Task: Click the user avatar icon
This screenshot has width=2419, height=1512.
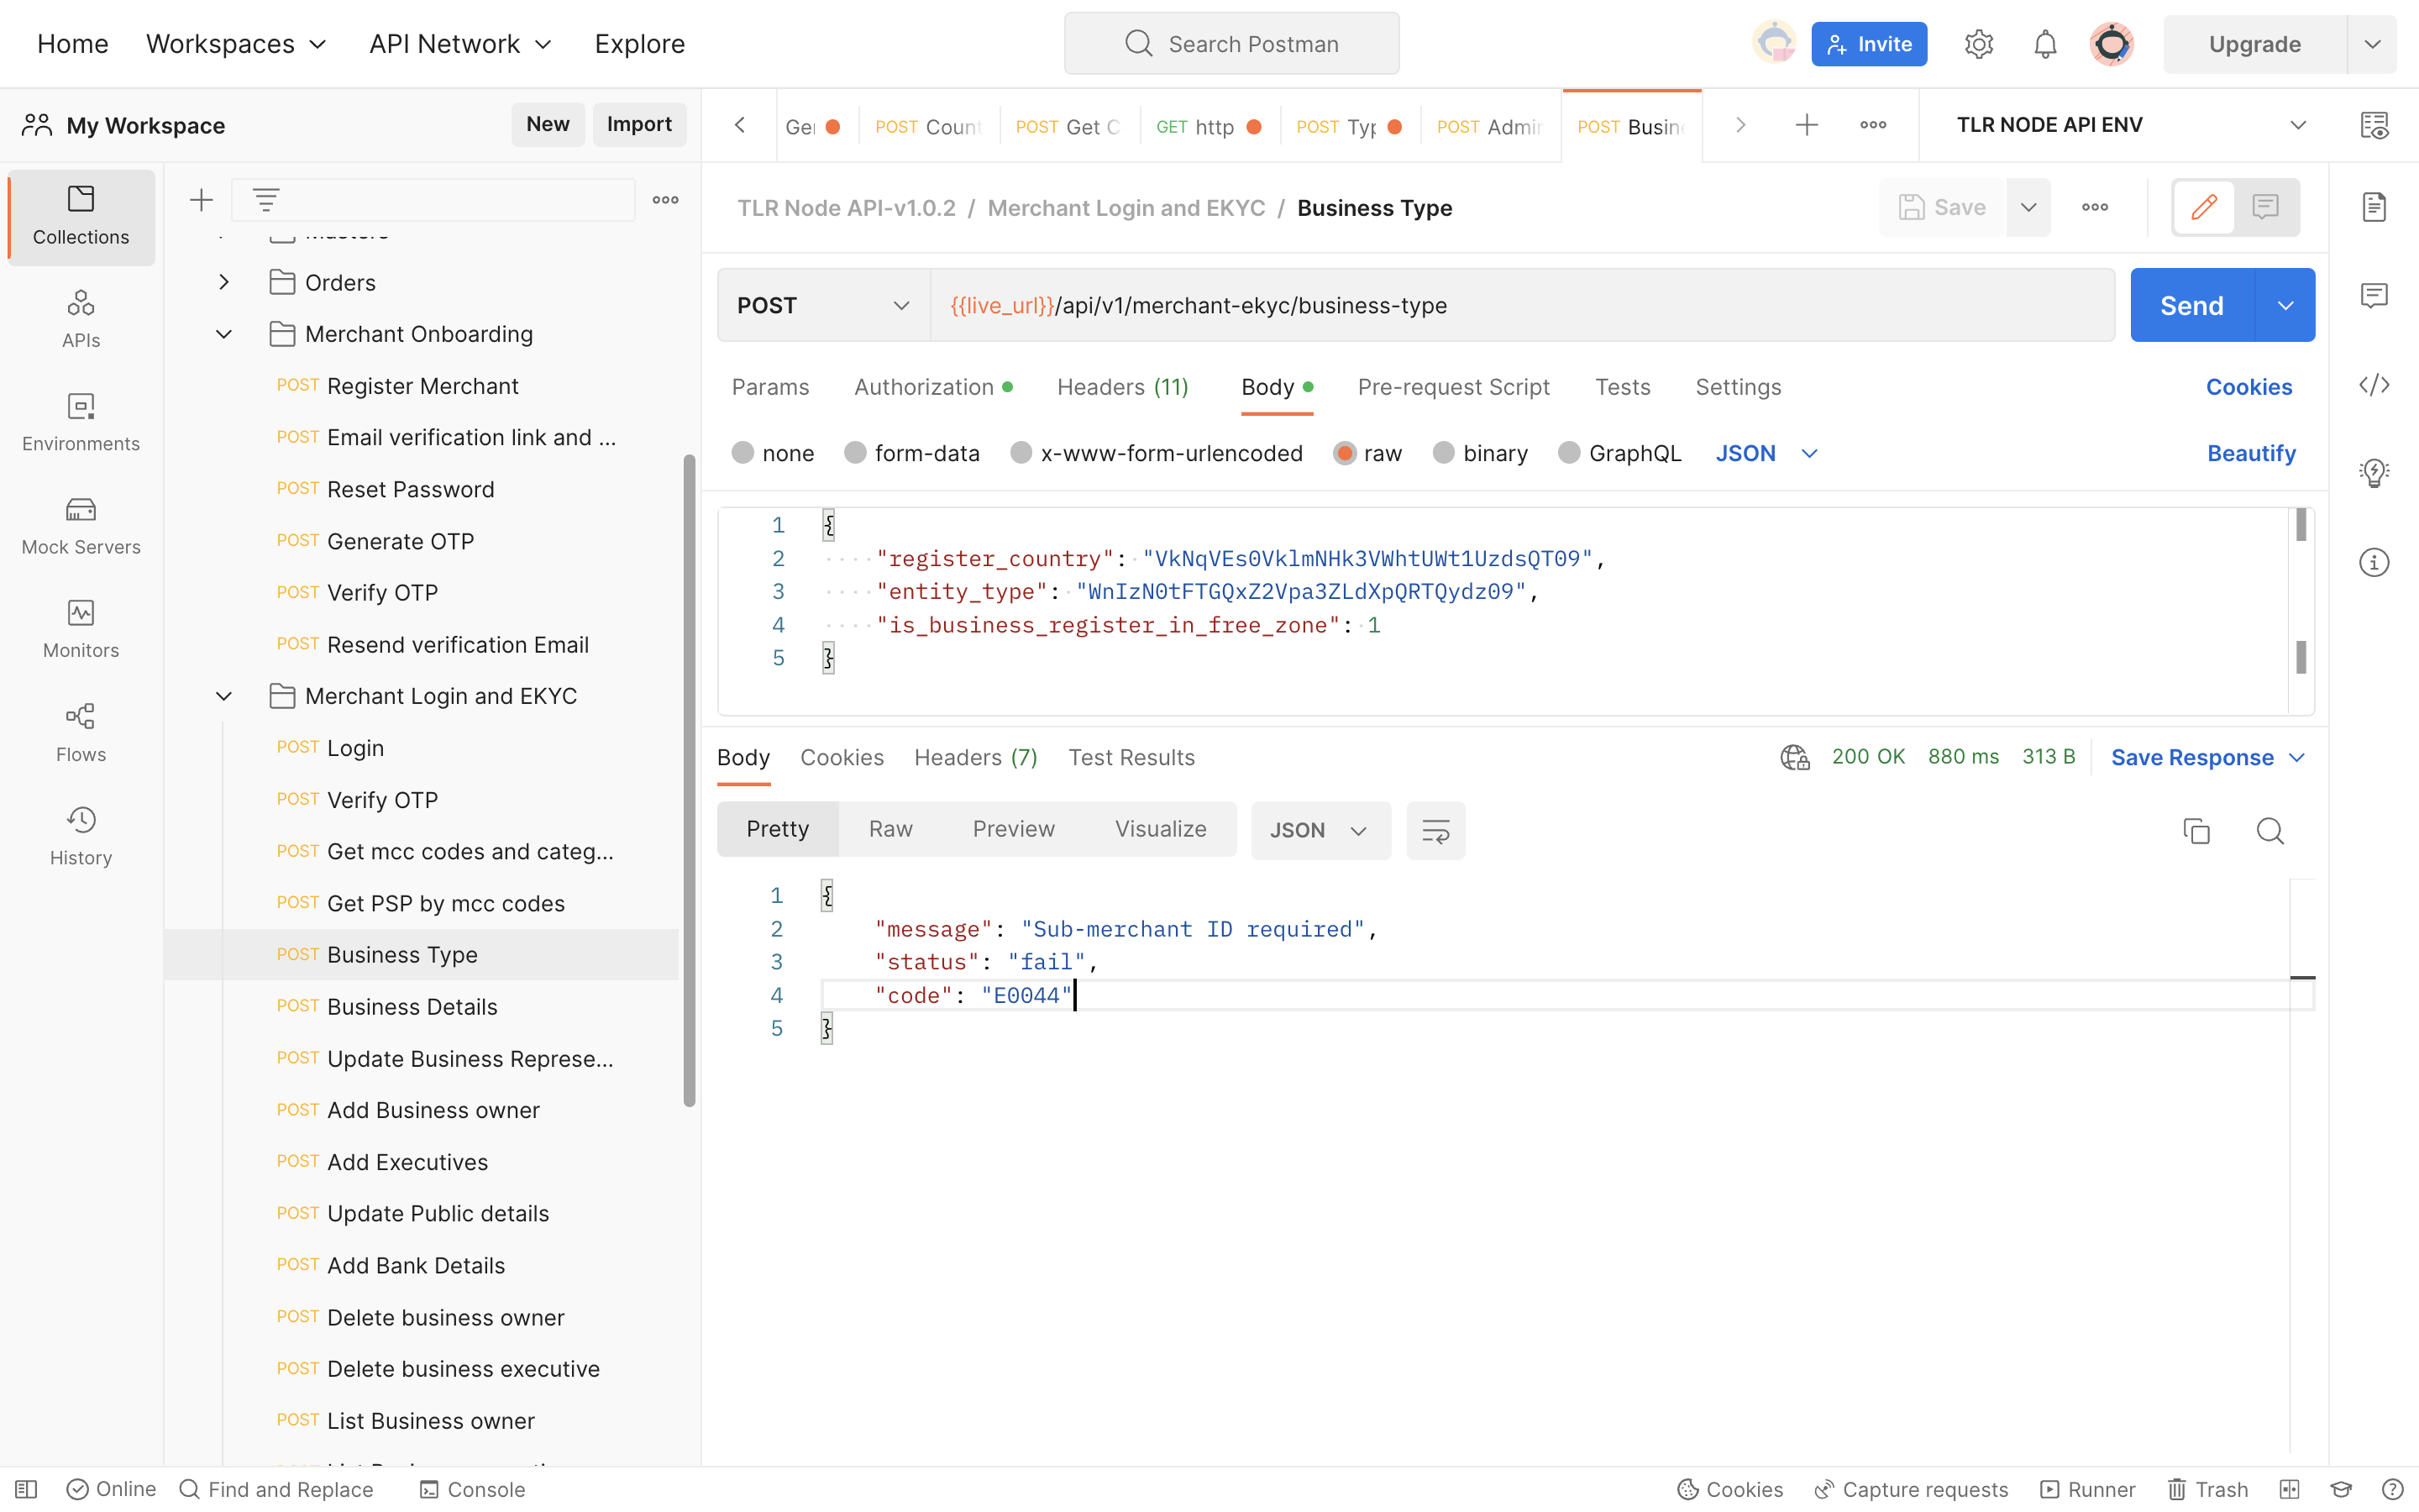Action: tap(2112, 44)
